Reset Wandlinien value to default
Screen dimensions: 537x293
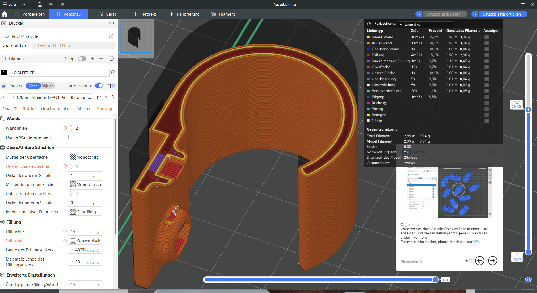click(x=65, y=128)
